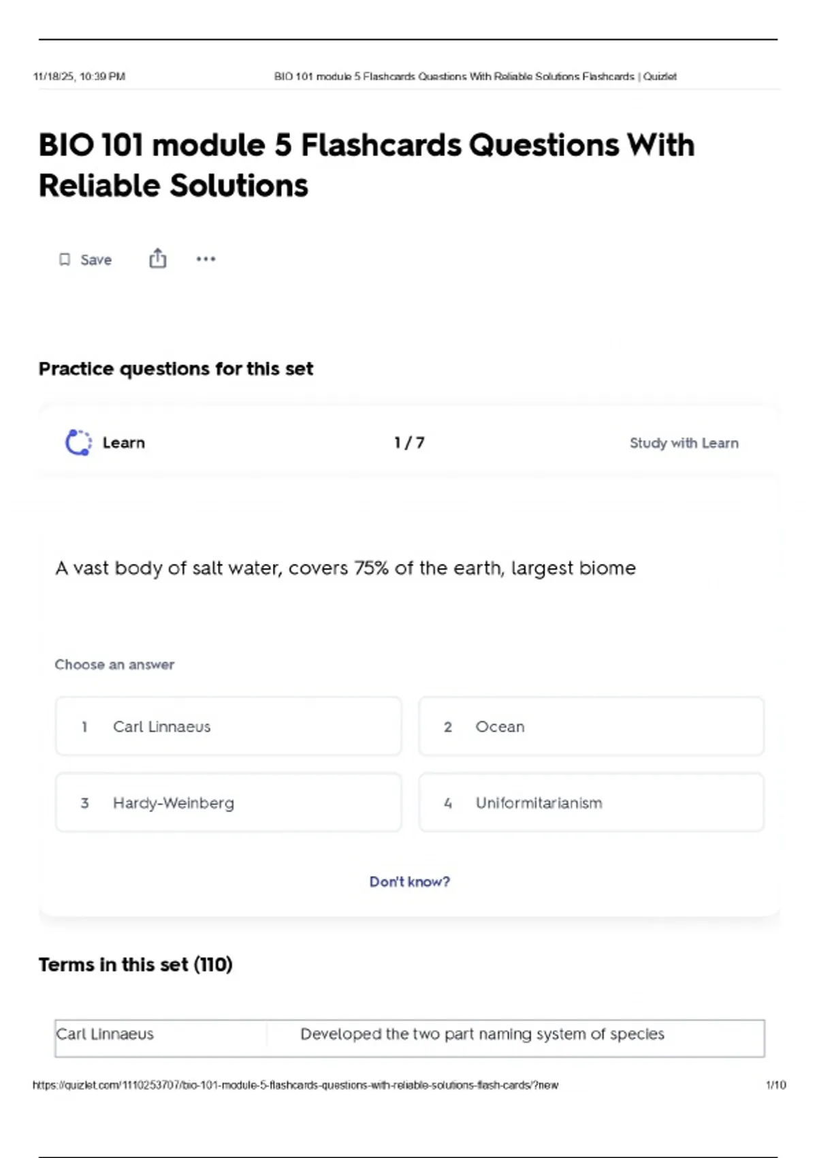817x1158 pixels.
Task: Choose the Ocean answer option
Action: tap(591, 726)
